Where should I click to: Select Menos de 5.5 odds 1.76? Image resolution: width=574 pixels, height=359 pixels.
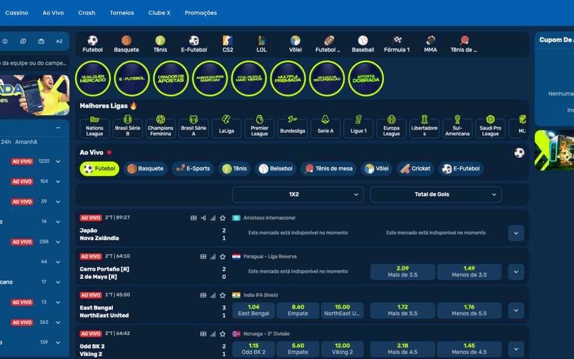(x=469, y=311)
